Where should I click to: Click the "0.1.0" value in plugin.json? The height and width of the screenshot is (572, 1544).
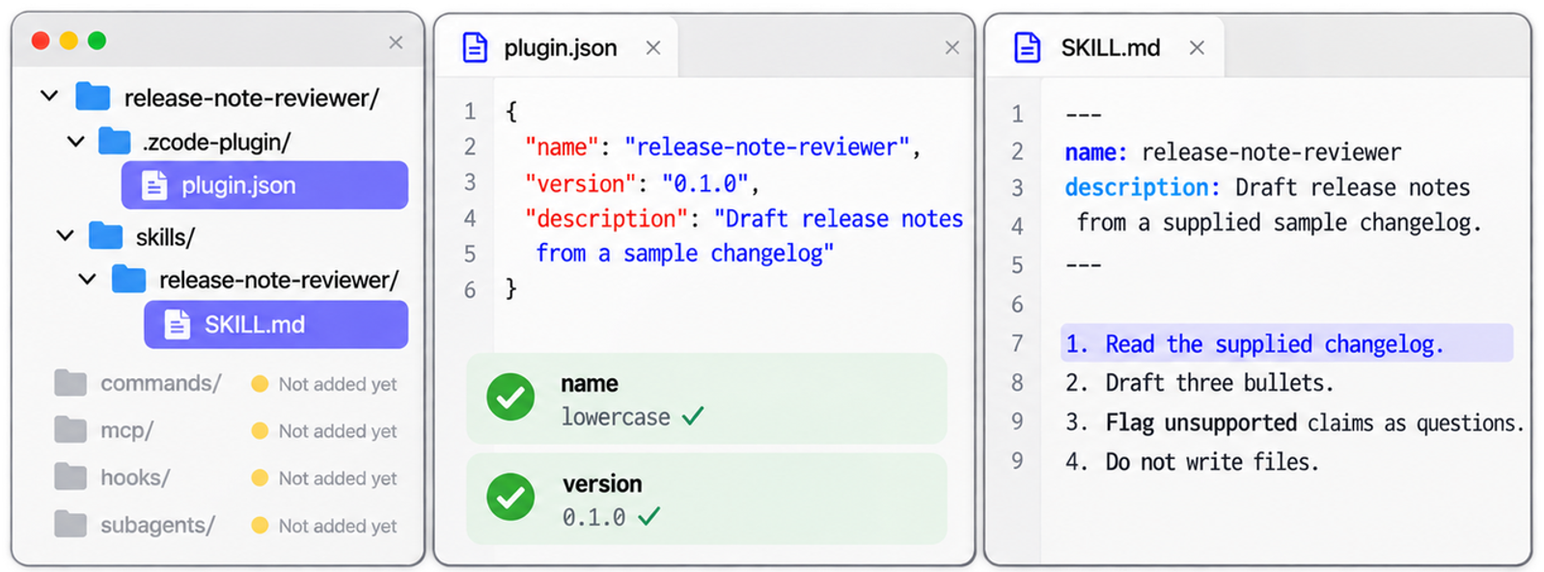tap(705, 183)
